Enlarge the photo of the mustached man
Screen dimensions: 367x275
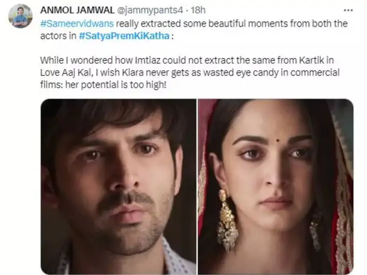point(118,187)
